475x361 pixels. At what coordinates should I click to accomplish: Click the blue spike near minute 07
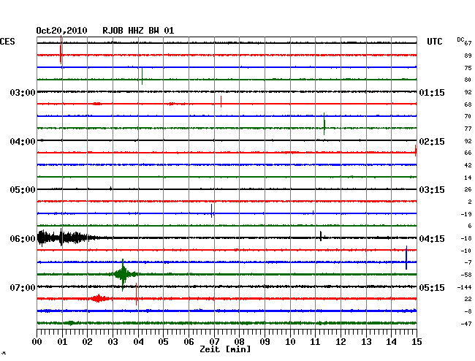point(211,210)
